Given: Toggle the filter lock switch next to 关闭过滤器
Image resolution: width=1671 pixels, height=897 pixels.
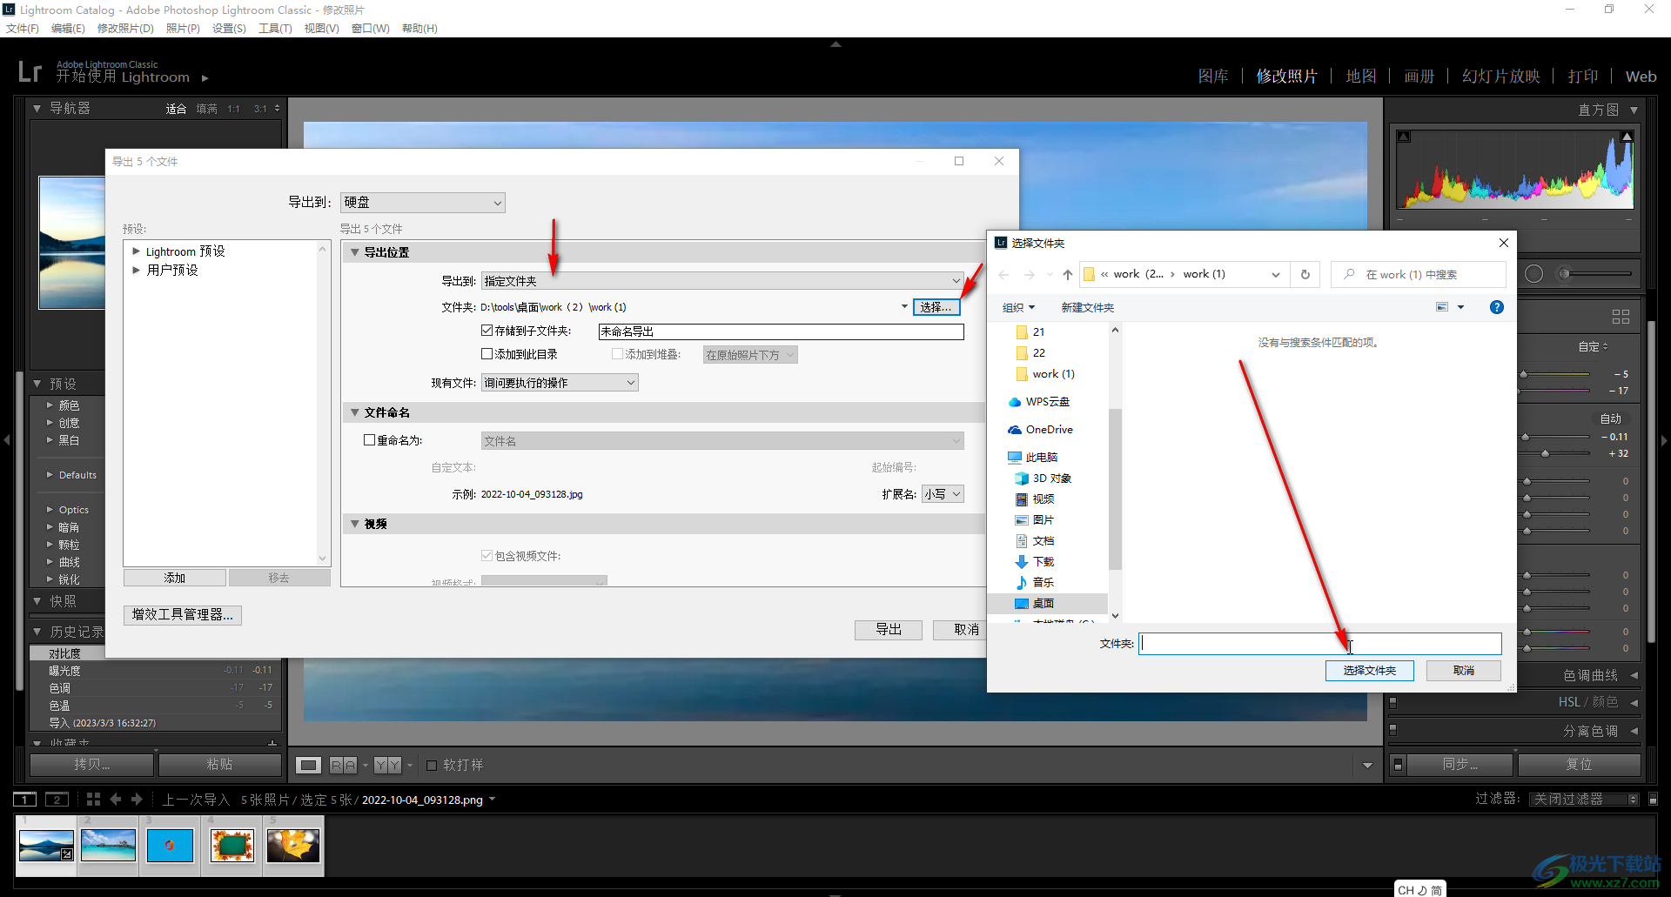Looking at the screenshot, I should pyautogui.click(x=1654, y=799).
